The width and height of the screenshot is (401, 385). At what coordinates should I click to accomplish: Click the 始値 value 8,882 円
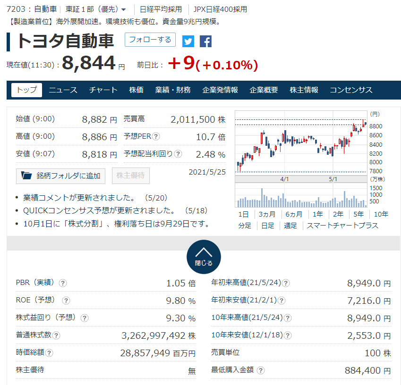coord(100,119)
